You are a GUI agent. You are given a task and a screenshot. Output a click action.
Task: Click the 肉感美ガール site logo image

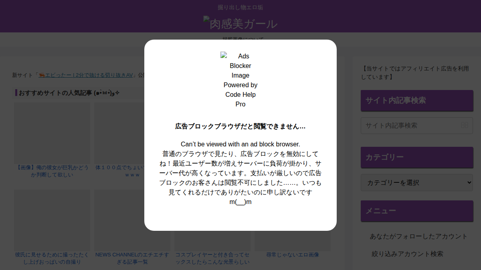tap(240, 24)
